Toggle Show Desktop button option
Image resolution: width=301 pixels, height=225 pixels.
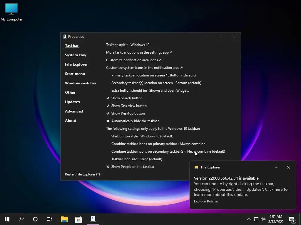[x=126, y=113]
